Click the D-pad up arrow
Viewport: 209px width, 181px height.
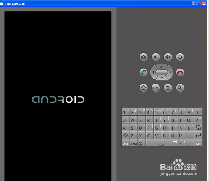pyautogui.click(x=162, y=67)
